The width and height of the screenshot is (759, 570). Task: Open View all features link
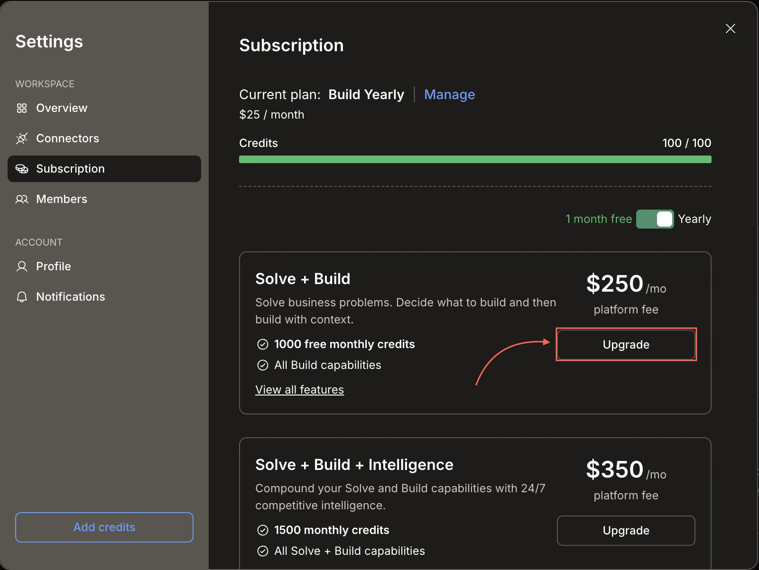click(x=299, y=389)
